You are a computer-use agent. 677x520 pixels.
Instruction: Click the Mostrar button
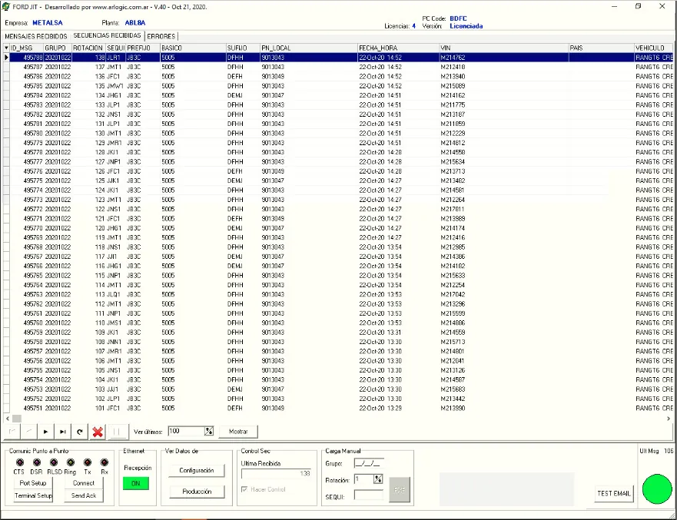point(238,432)
